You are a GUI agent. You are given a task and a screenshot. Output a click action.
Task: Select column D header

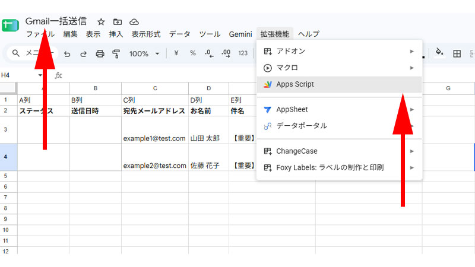209,88
